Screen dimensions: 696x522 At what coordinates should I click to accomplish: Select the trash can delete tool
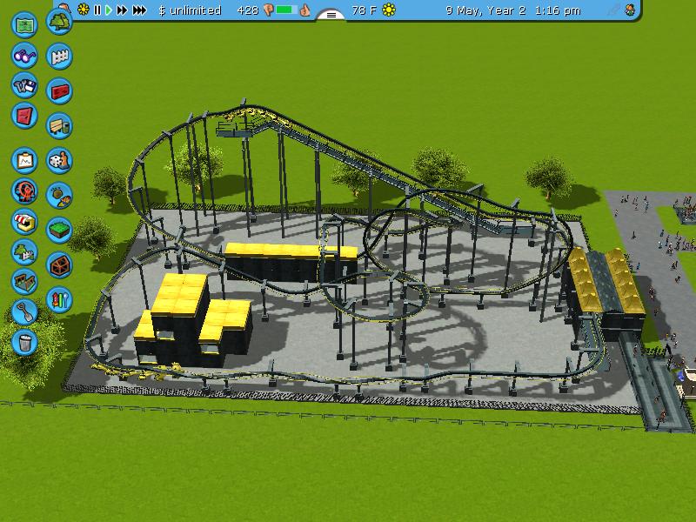(x=24, y=342)
